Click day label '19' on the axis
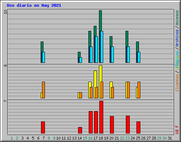The height and width of the screenshot is (142, 181). tap(106, 138)
